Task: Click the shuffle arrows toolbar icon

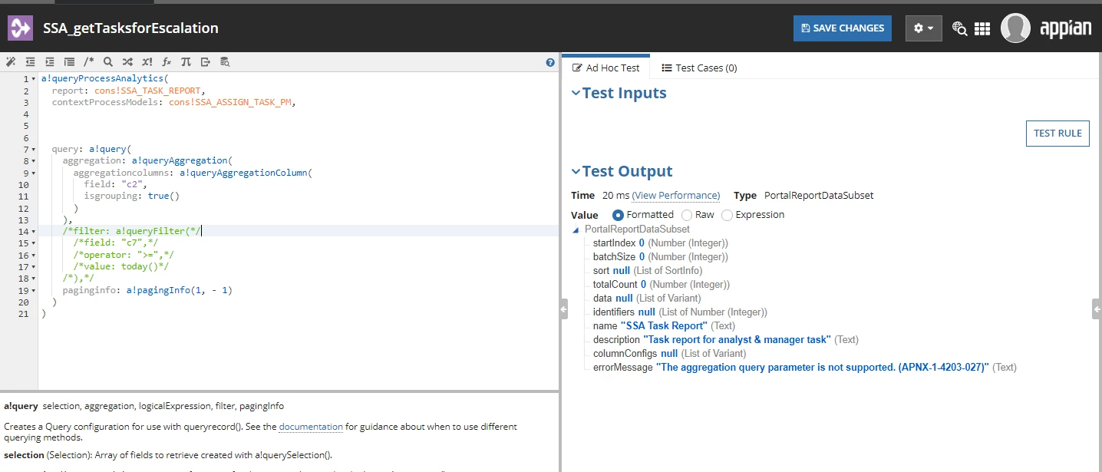Action: click(x=127, y=62)
